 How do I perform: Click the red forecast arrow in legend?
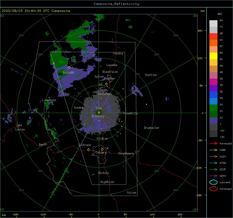[x=213, y=143]
